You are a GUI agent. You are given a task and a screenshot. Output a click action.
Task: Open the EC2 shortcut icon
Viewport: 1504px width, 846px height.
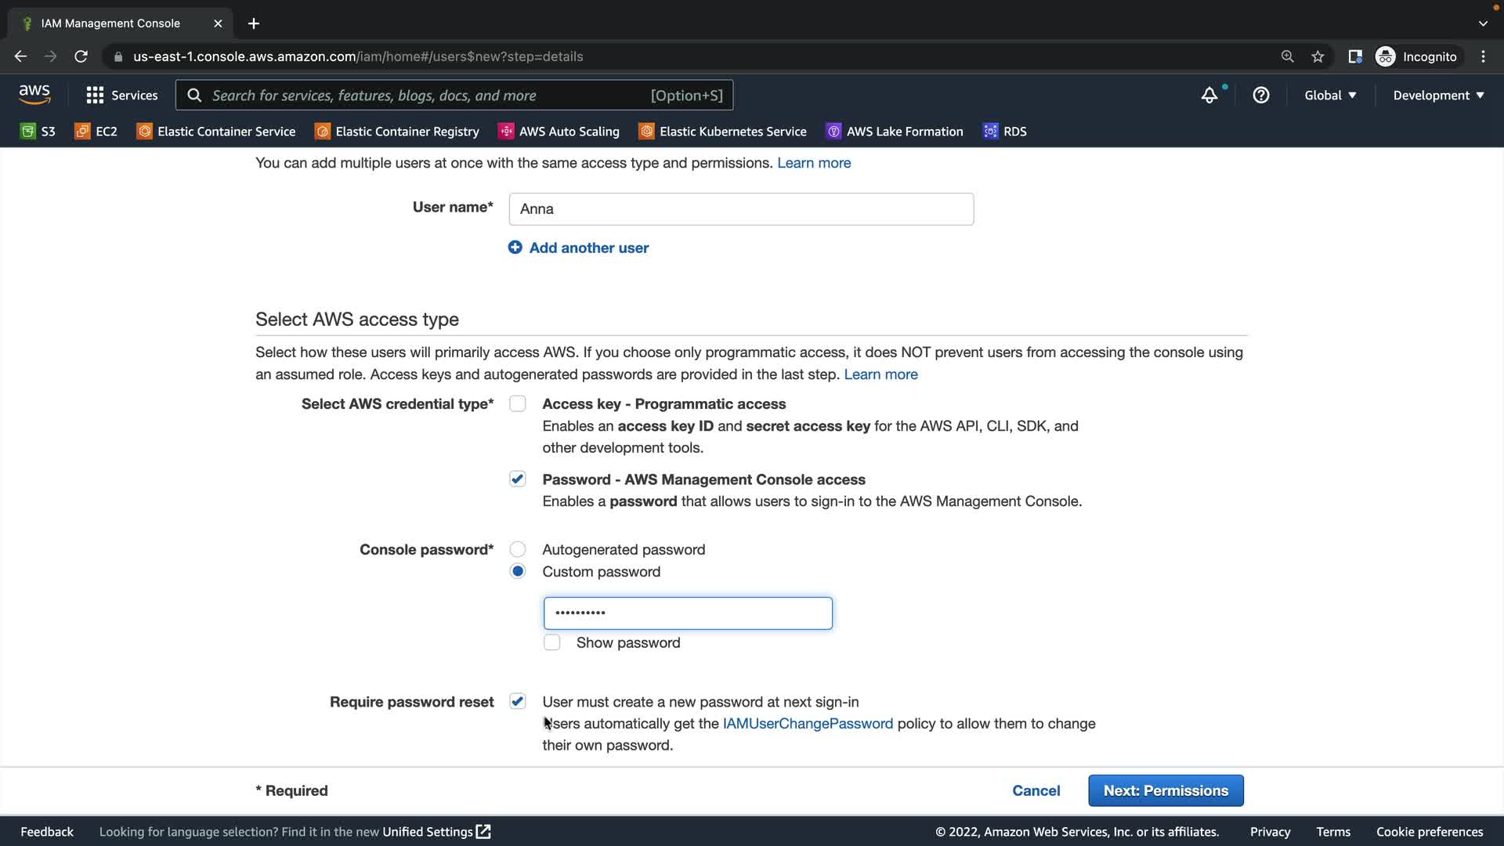coord(82,132)
